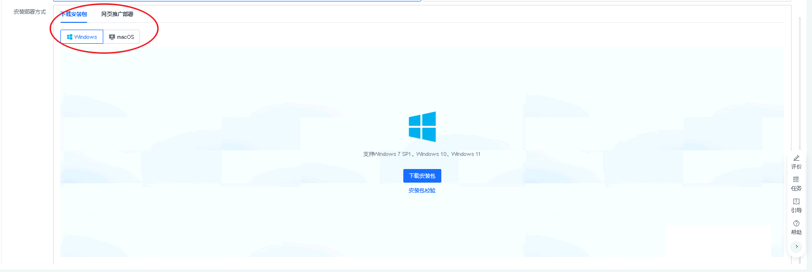Select the Windows platform option
The width and height of the screenshot is (812, 272).
[x=82, y=37]
